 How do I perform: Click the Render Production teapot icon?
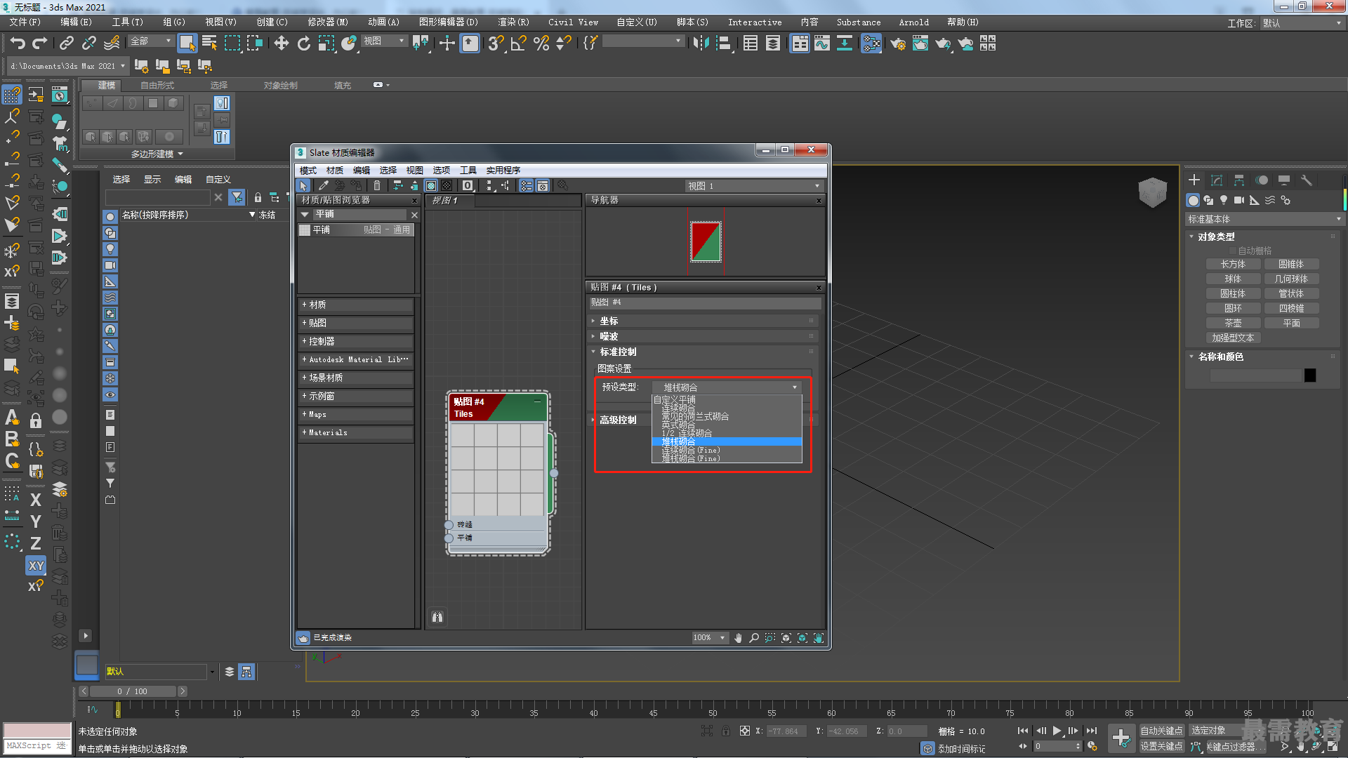coord(943,44)
